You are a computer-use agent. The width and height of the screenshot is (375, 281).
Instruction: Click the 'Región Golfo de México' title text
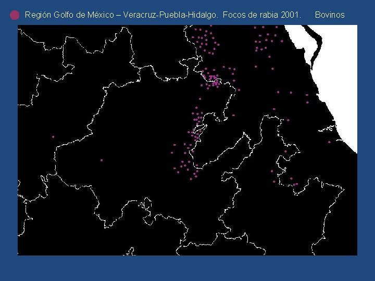(x=69, y=15)
